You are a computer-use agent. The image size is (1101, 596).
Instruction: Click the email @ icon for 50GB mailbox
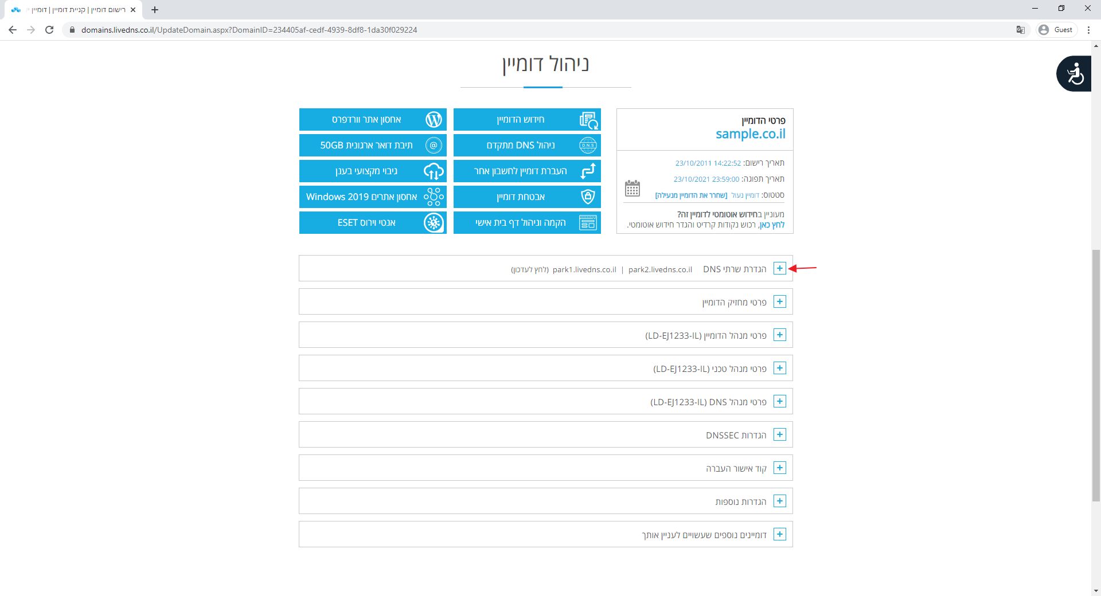(x=434, y=145)
